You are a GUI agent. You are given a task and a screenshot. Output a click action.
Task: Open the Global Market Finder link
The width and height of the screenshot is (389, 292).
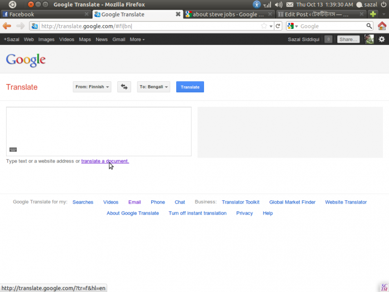coord(292,202)
